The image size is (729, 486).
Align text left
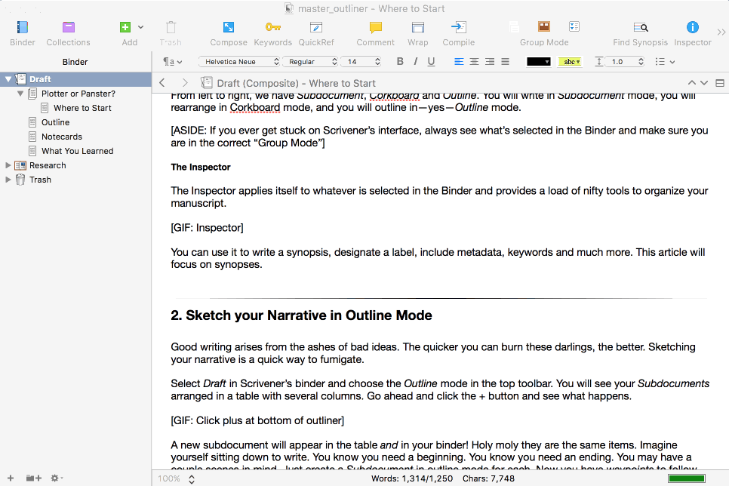click(459, 61)
